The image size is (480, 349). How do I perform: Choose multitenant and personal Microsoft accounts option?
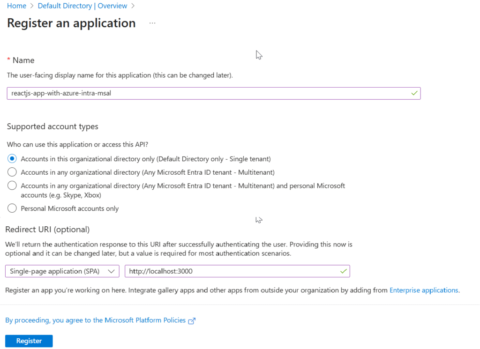pyautogui.click(x=12, y=186)
